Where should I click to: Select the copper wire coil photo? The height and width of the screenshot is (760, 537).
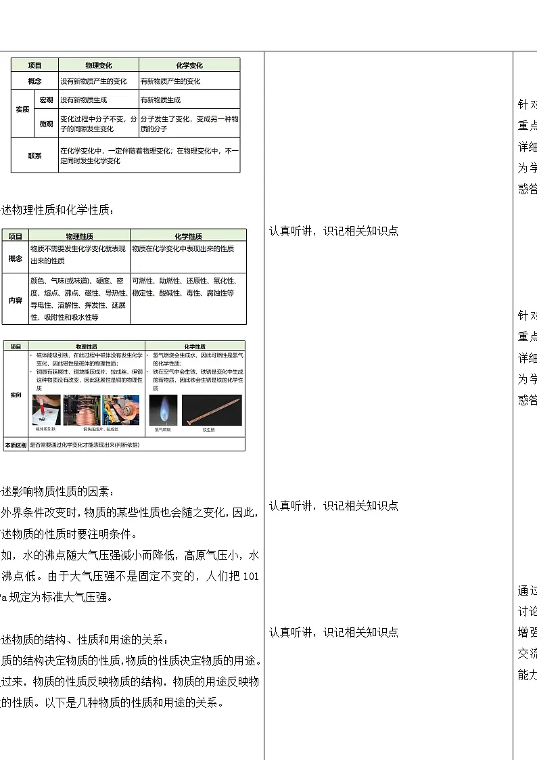click(82, 410)
